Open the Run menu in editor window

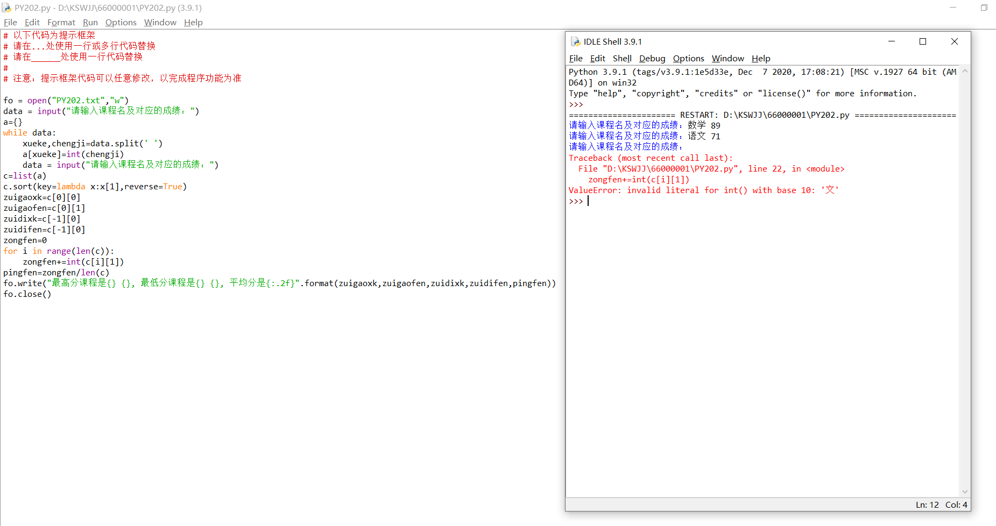coord(90,22)
